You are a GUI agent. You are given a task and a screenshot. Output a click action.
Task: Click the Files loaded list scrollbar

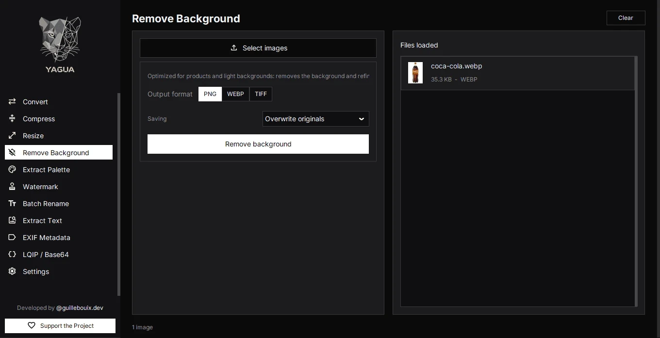[x=636, y=181]
